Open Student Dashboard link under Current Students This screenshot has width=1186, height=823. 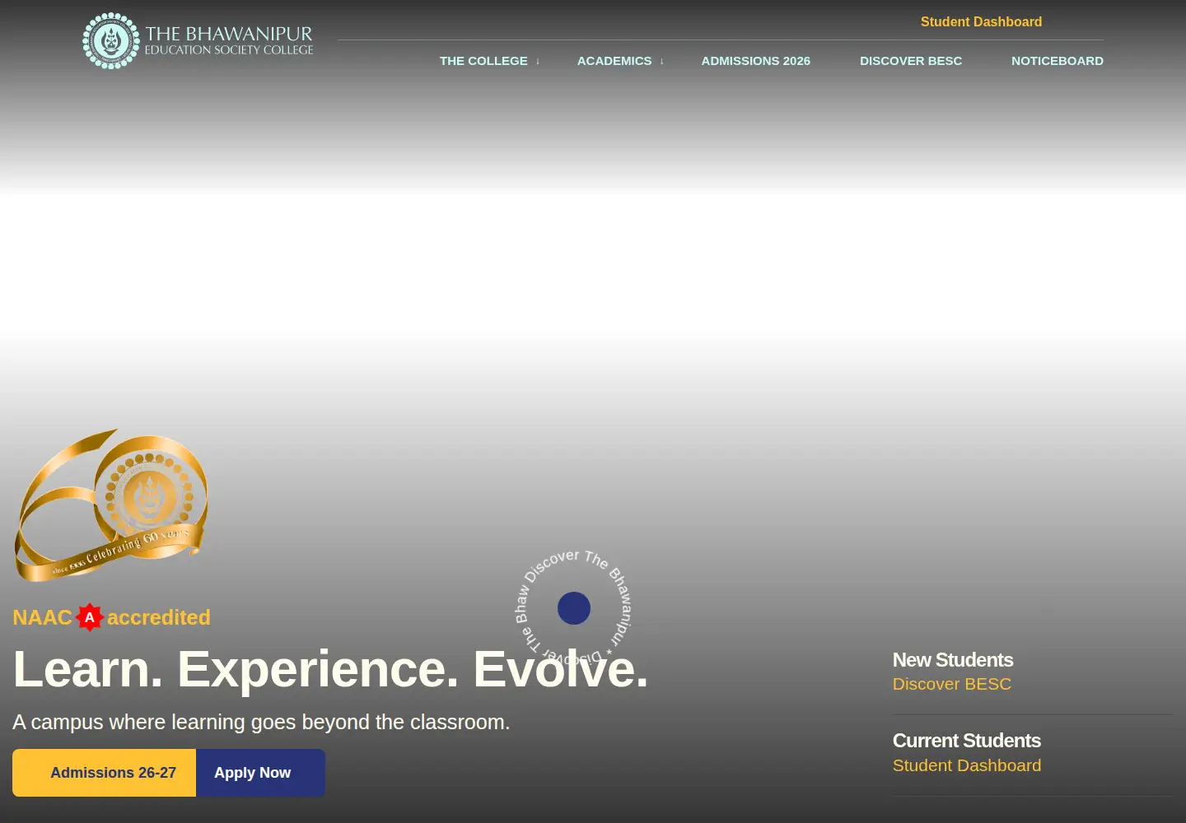coord(967,765)
